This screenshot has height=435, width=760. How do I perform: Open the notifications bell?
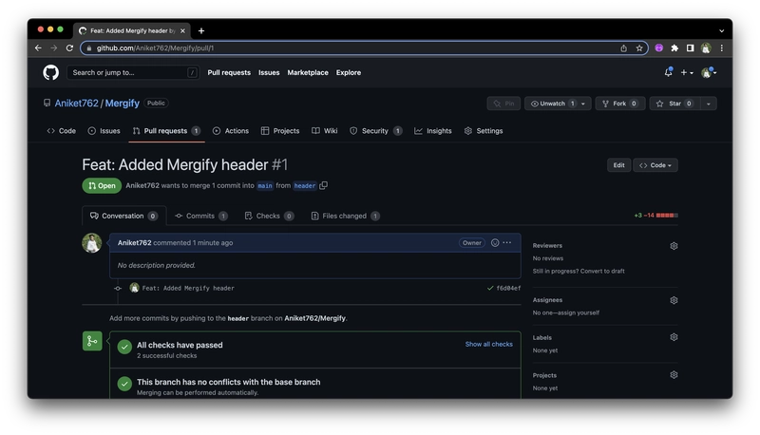click(x=669, y=72)
